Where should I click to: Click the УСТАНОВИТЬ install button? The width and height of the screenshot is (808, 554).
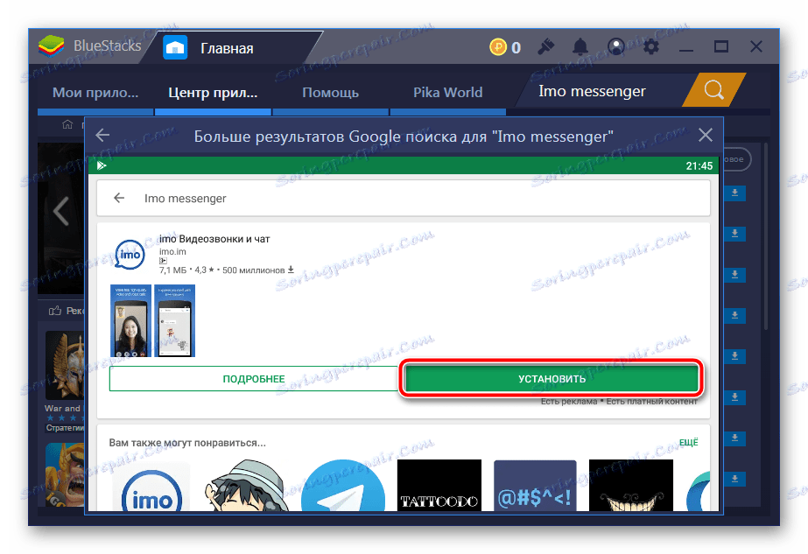pos(552,379)
